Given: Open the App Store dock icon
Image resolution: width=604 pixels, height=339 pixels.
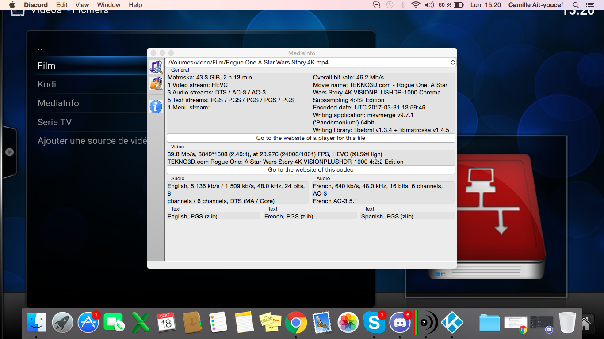Looking at the screenshot, I should (88, 323).
